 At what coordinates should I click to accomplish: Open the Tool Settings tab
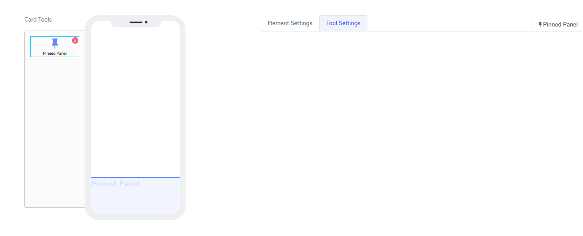coord(343,23)
